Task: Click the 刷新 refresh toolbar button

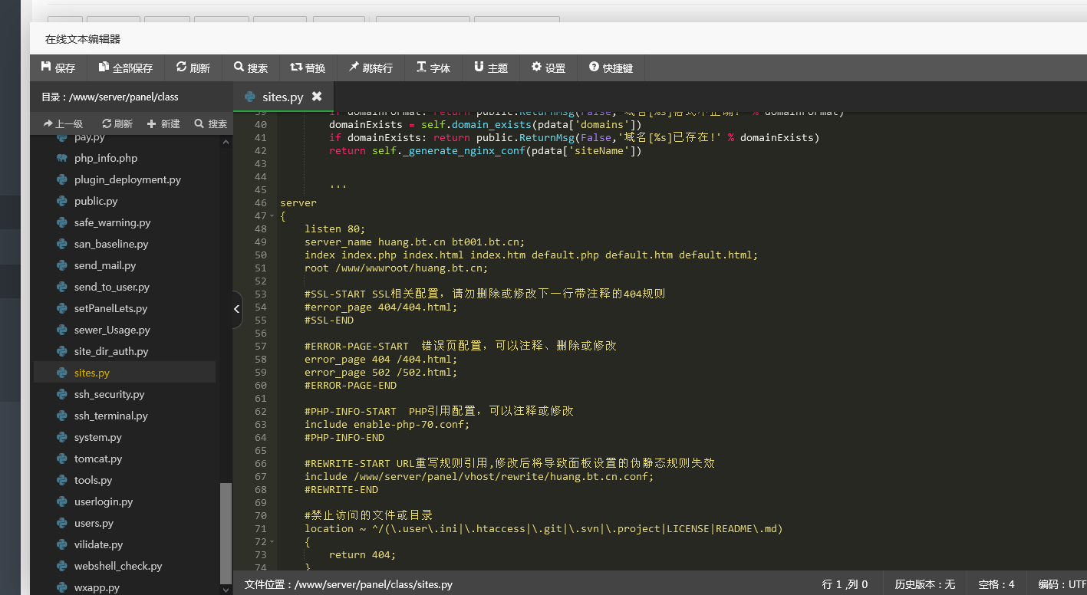Action: 193,67
